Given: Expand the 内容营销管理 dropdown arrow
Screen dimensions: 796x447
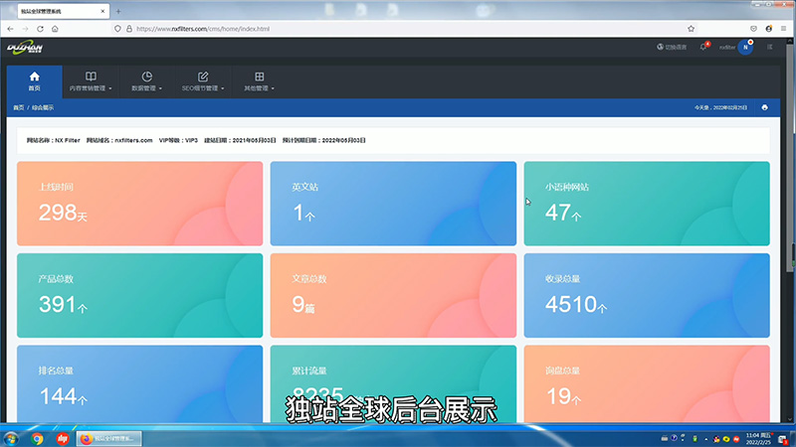Looking at the screenshot, I should 110,88.
